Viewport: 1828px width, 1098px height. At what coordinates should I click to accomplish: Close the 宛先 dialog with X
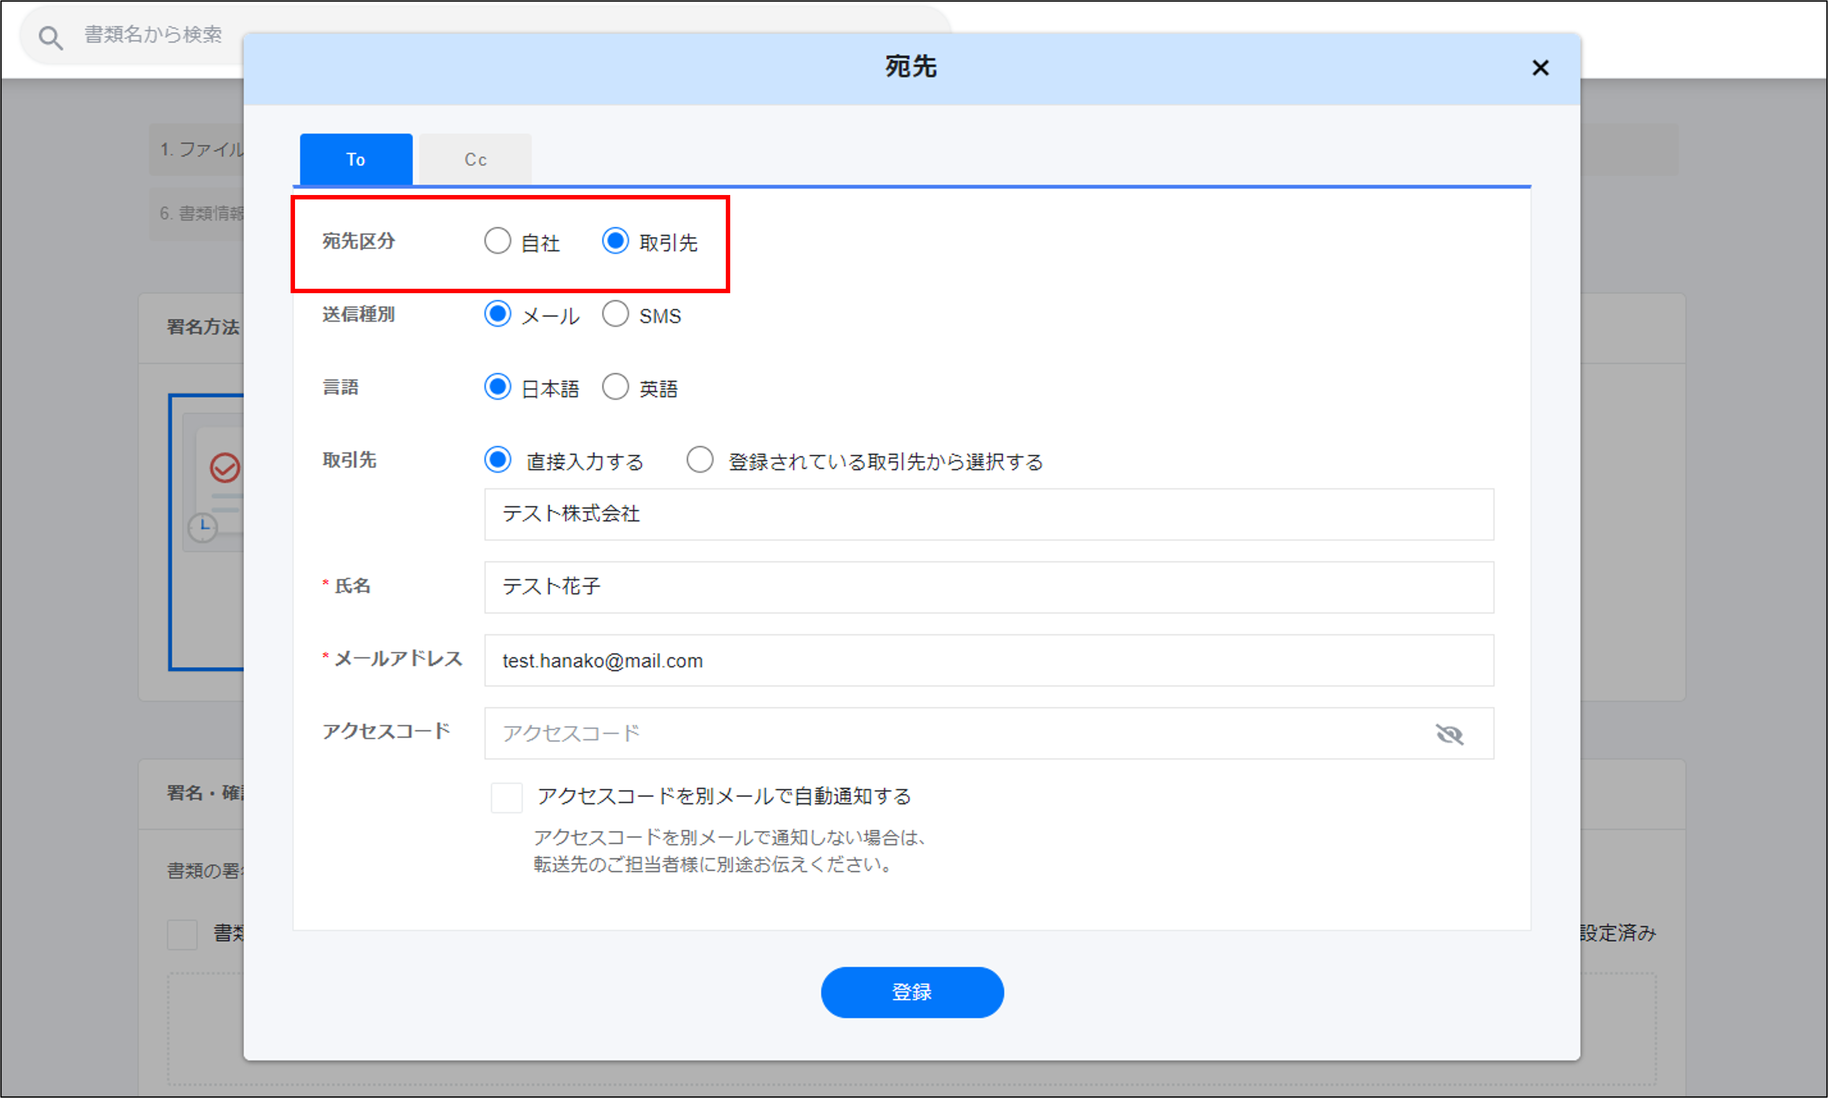point(1540,68)
